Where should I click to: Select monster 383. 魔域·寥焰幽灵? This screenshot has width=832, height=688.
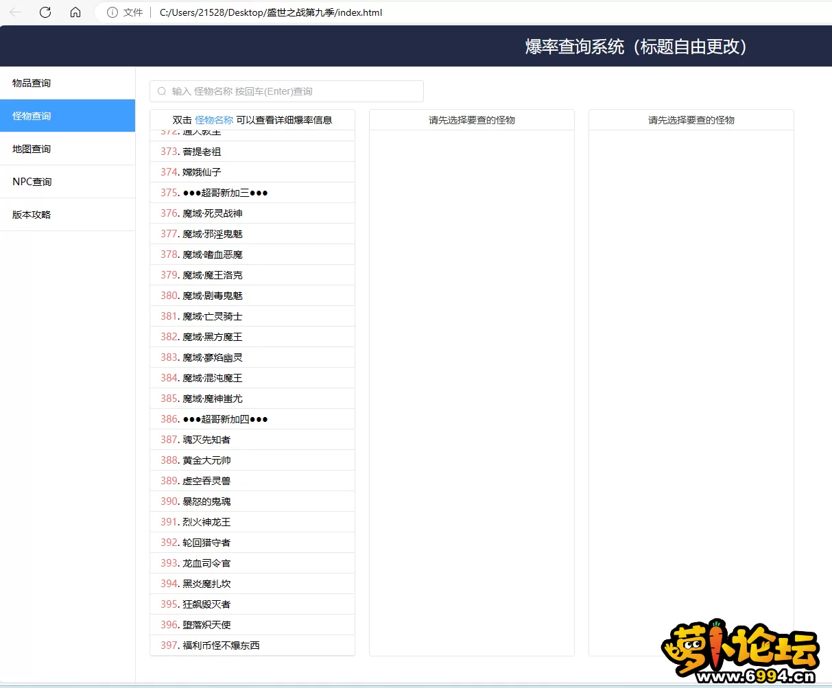[252, 357]
